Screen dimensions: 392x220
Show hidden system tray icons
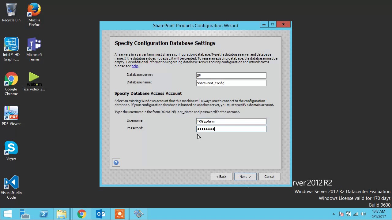pyautogui.click(x=334, y=214)
